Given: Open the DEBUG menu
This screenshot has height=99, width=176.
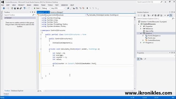Looking at the screenshot, I should [36, 5].
